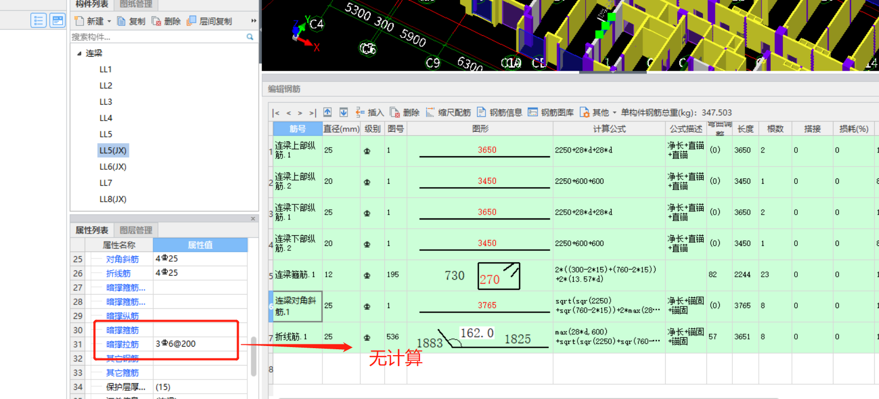Click the 暗撑拉筋 property name

tap(122, 344)
